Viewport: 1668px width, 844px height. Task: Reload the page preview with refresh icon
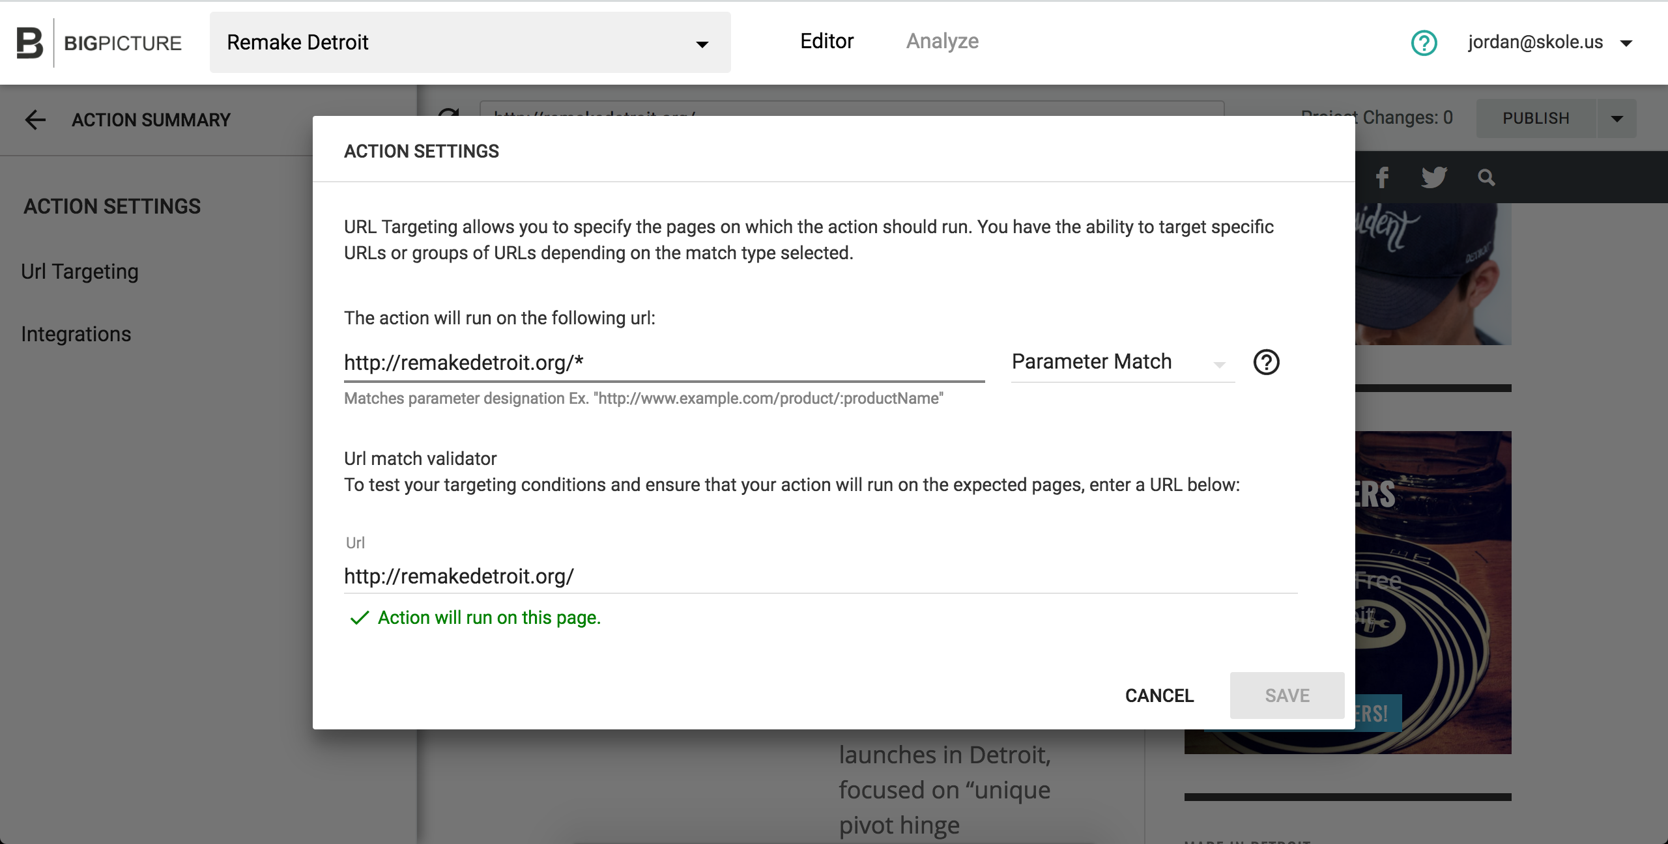coord(449,112)
